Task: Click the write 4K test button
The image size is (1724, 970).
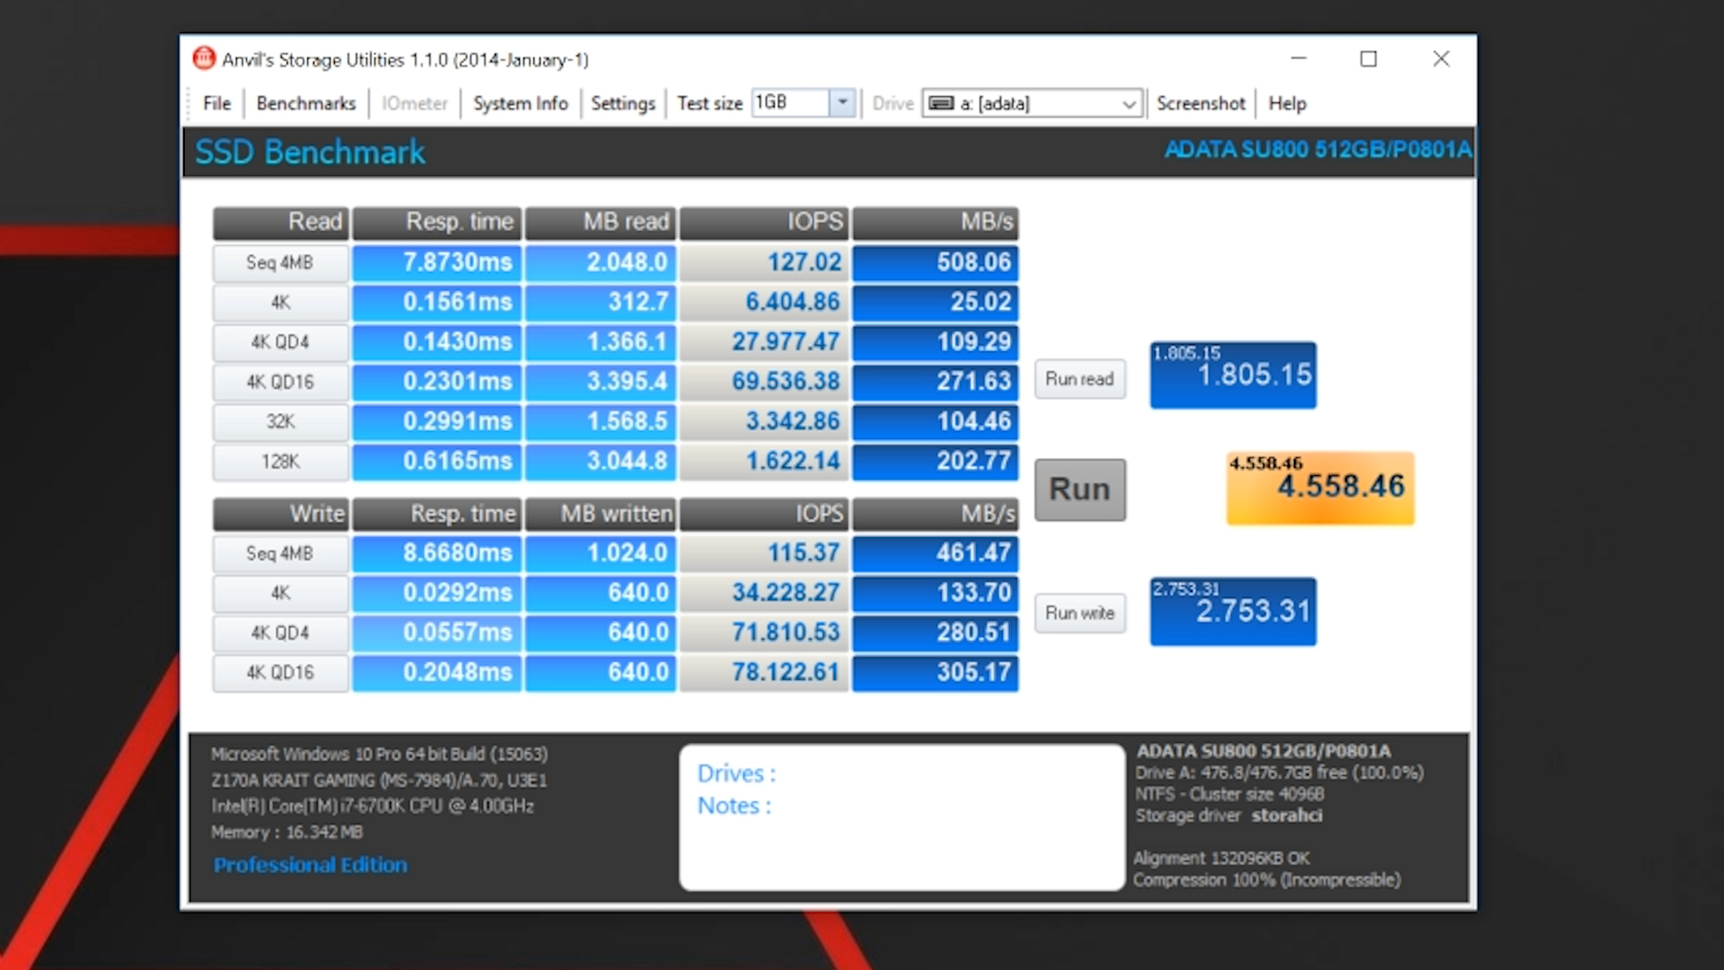Action: (x=280, y=593)
